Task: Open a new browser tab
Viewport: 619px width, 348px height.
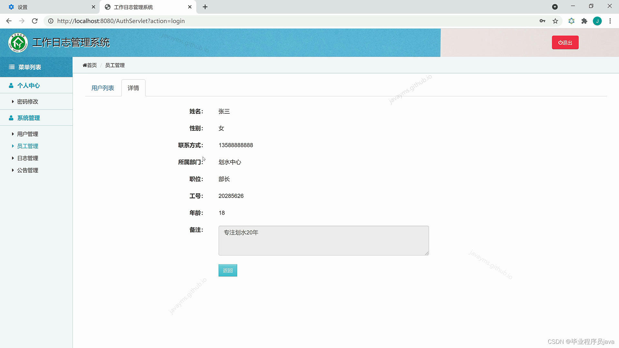Action: [x=205, y=7]
